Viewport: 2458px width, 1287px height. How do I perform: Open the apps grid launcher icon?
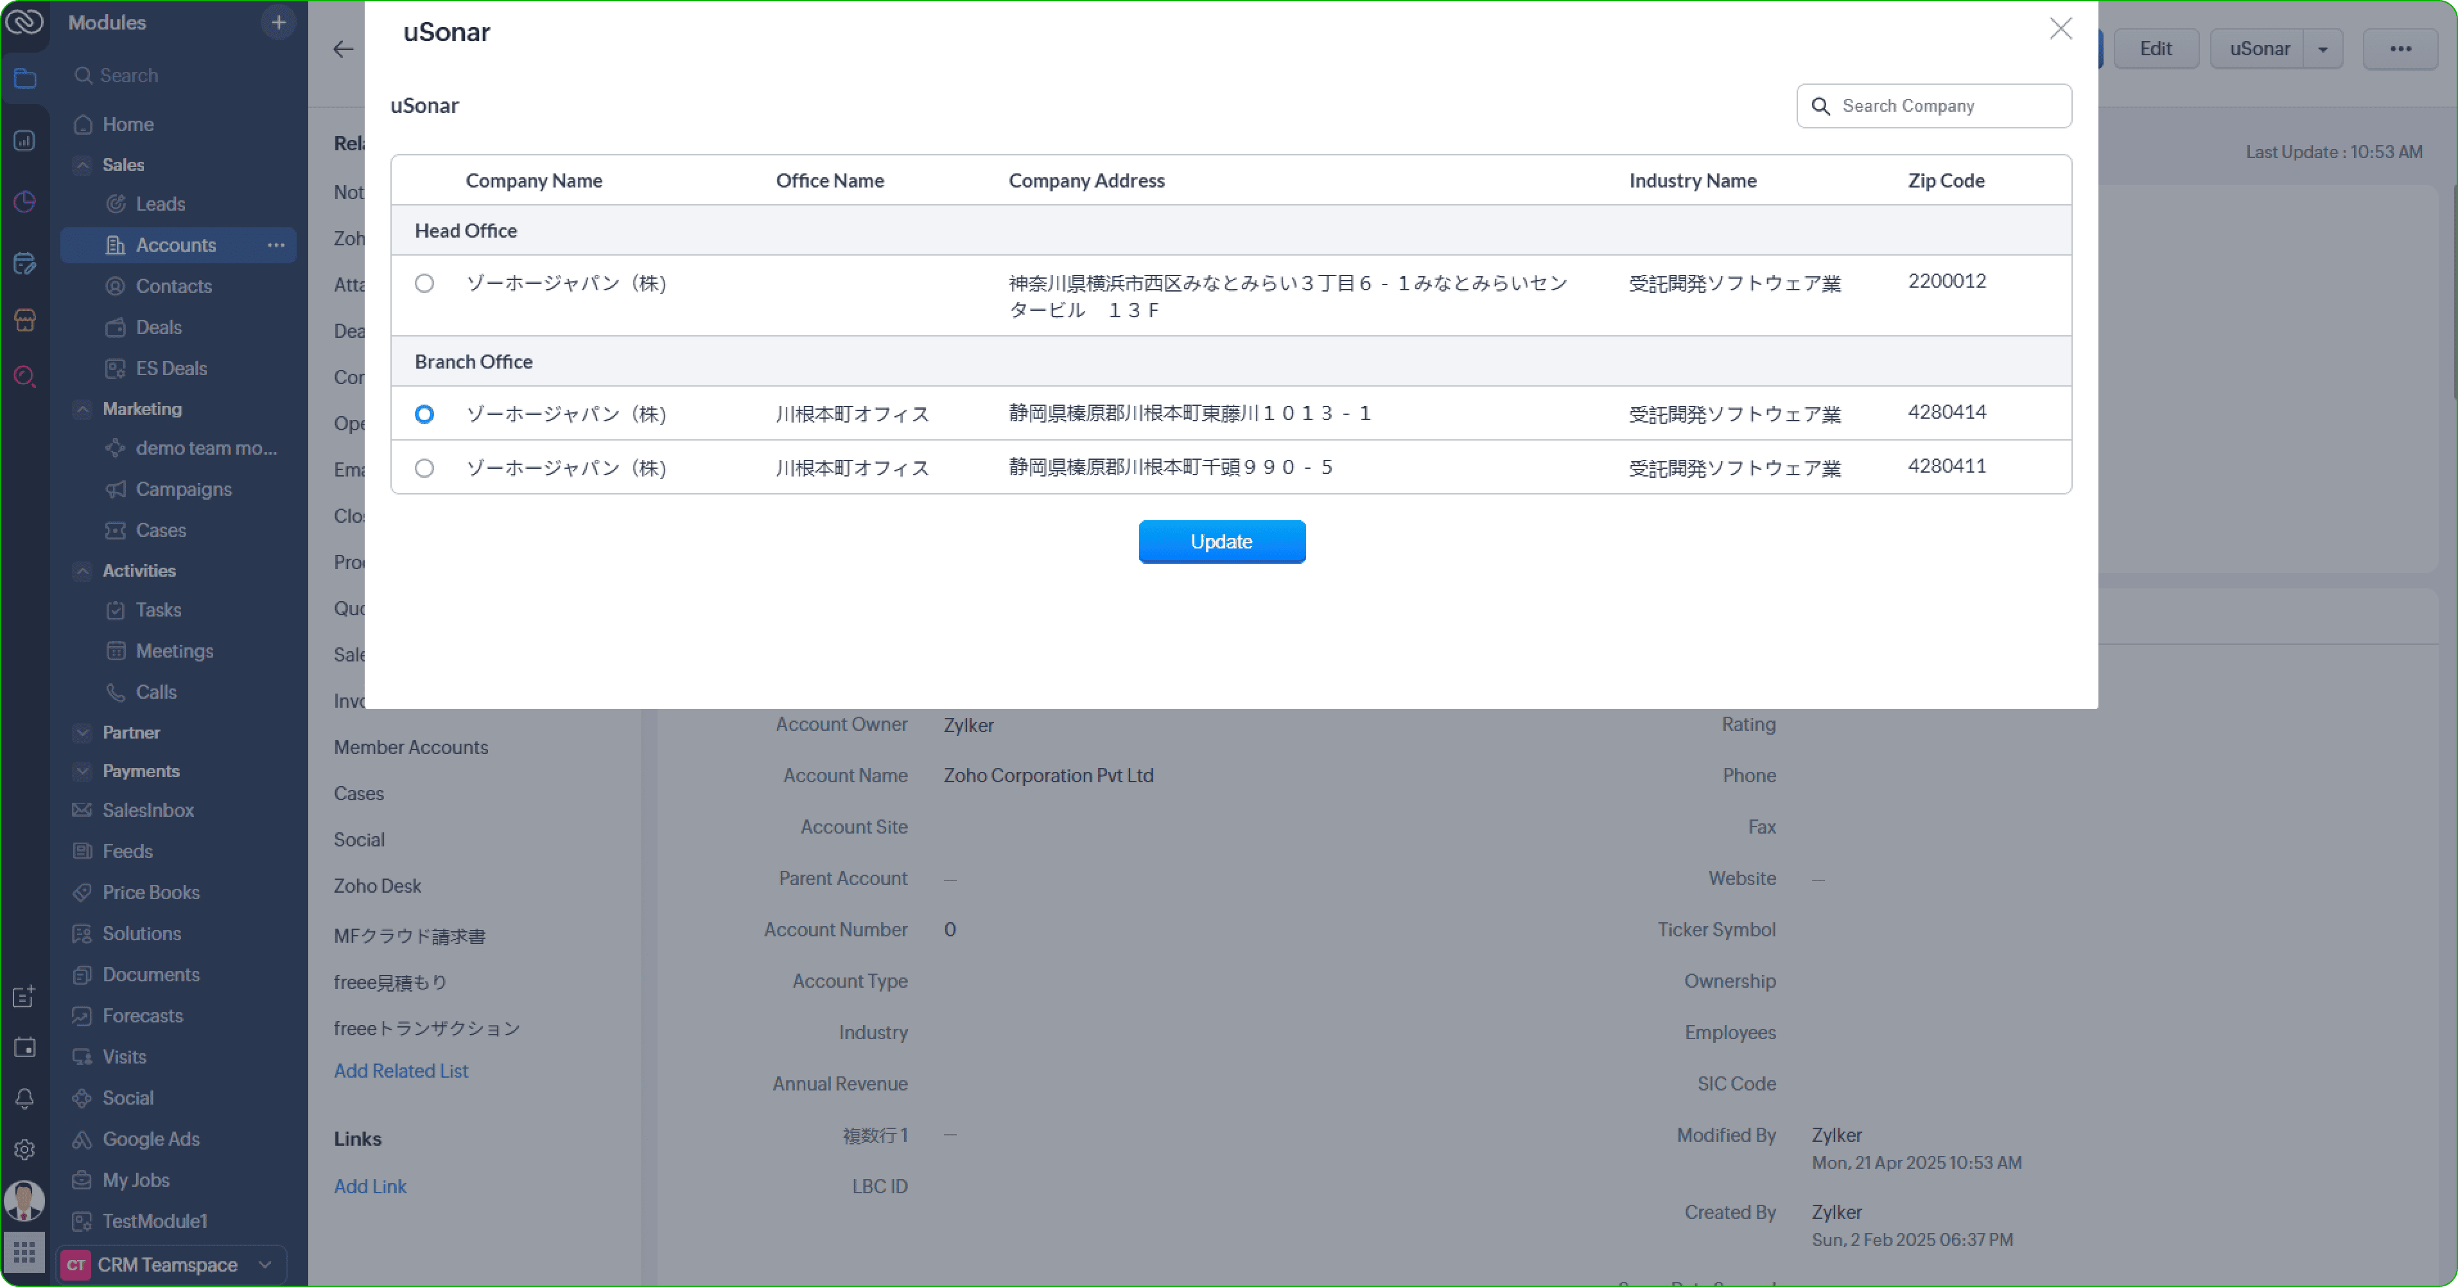(x=25, y=1251)
